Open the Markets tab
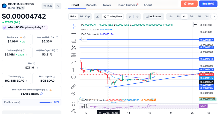 coord(91,5)
